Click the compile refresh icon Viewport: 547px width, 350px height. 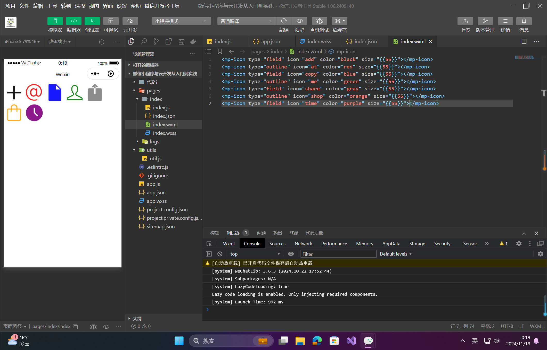pos(284,21)
